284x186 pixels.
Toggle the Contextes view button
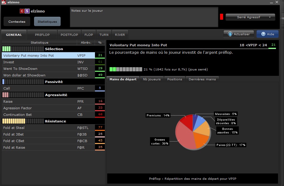click(17, 21)
